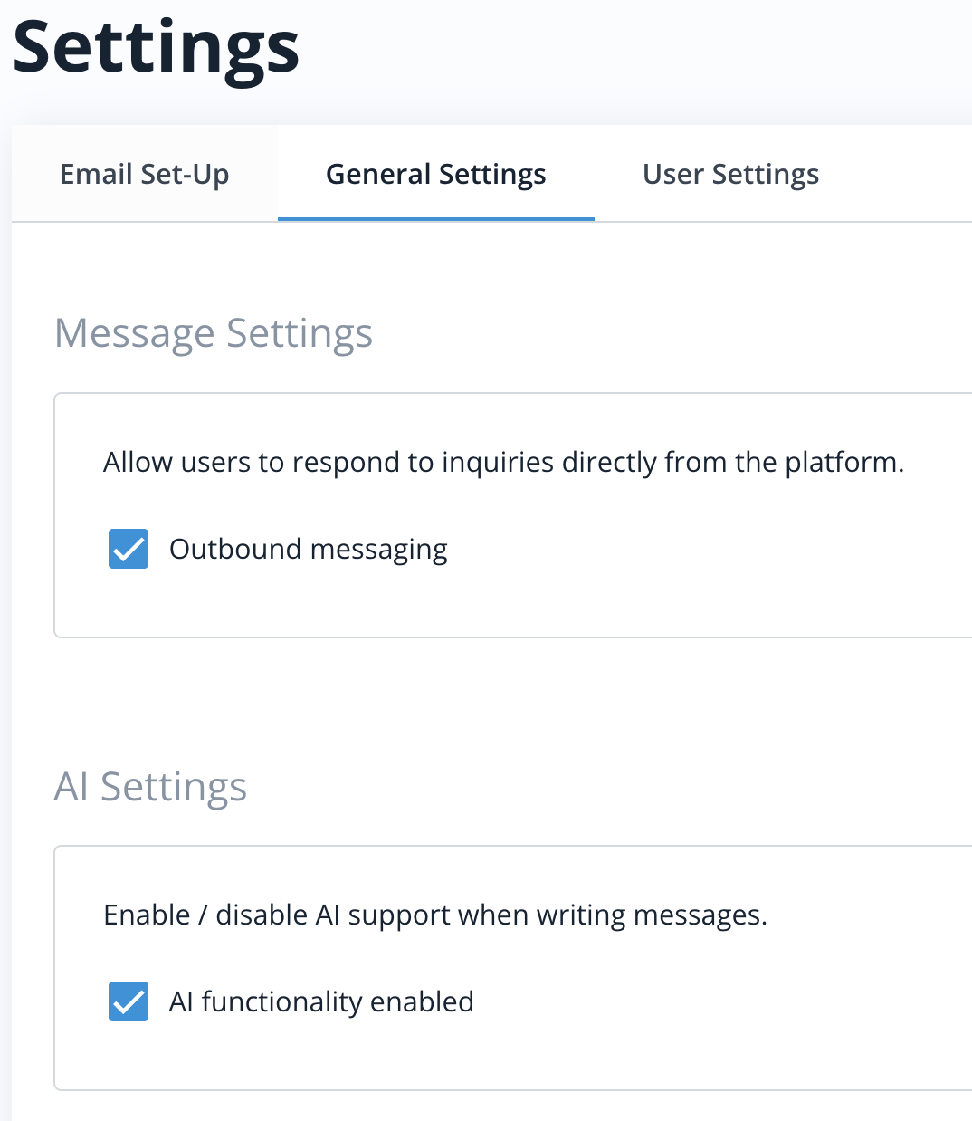
Task: Switch to the Email Set-Up tab
Action: pos(143,173)
